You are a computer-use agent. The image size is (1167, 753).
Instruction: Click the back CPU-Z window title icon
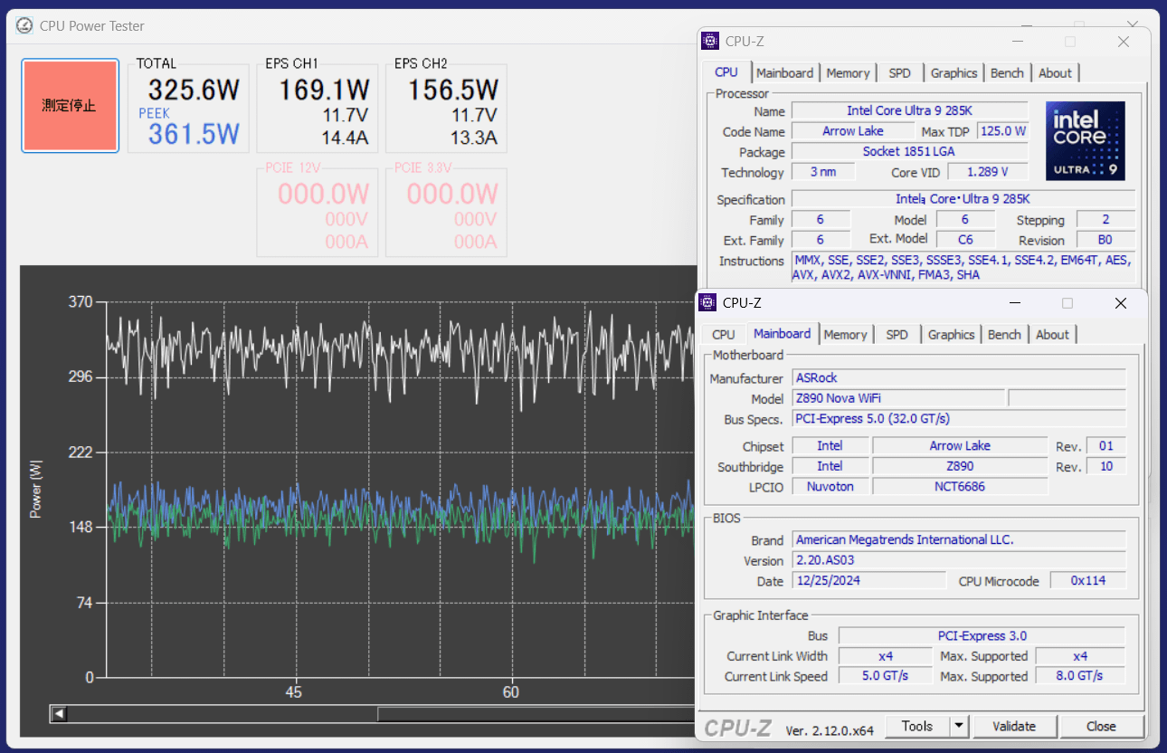tap(712, 41)
